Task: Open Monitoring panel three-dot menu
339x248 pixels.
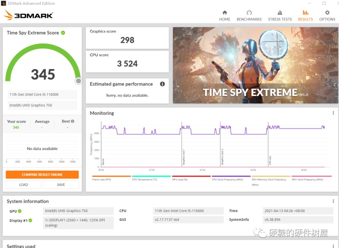Action: [x=333, y=113]
